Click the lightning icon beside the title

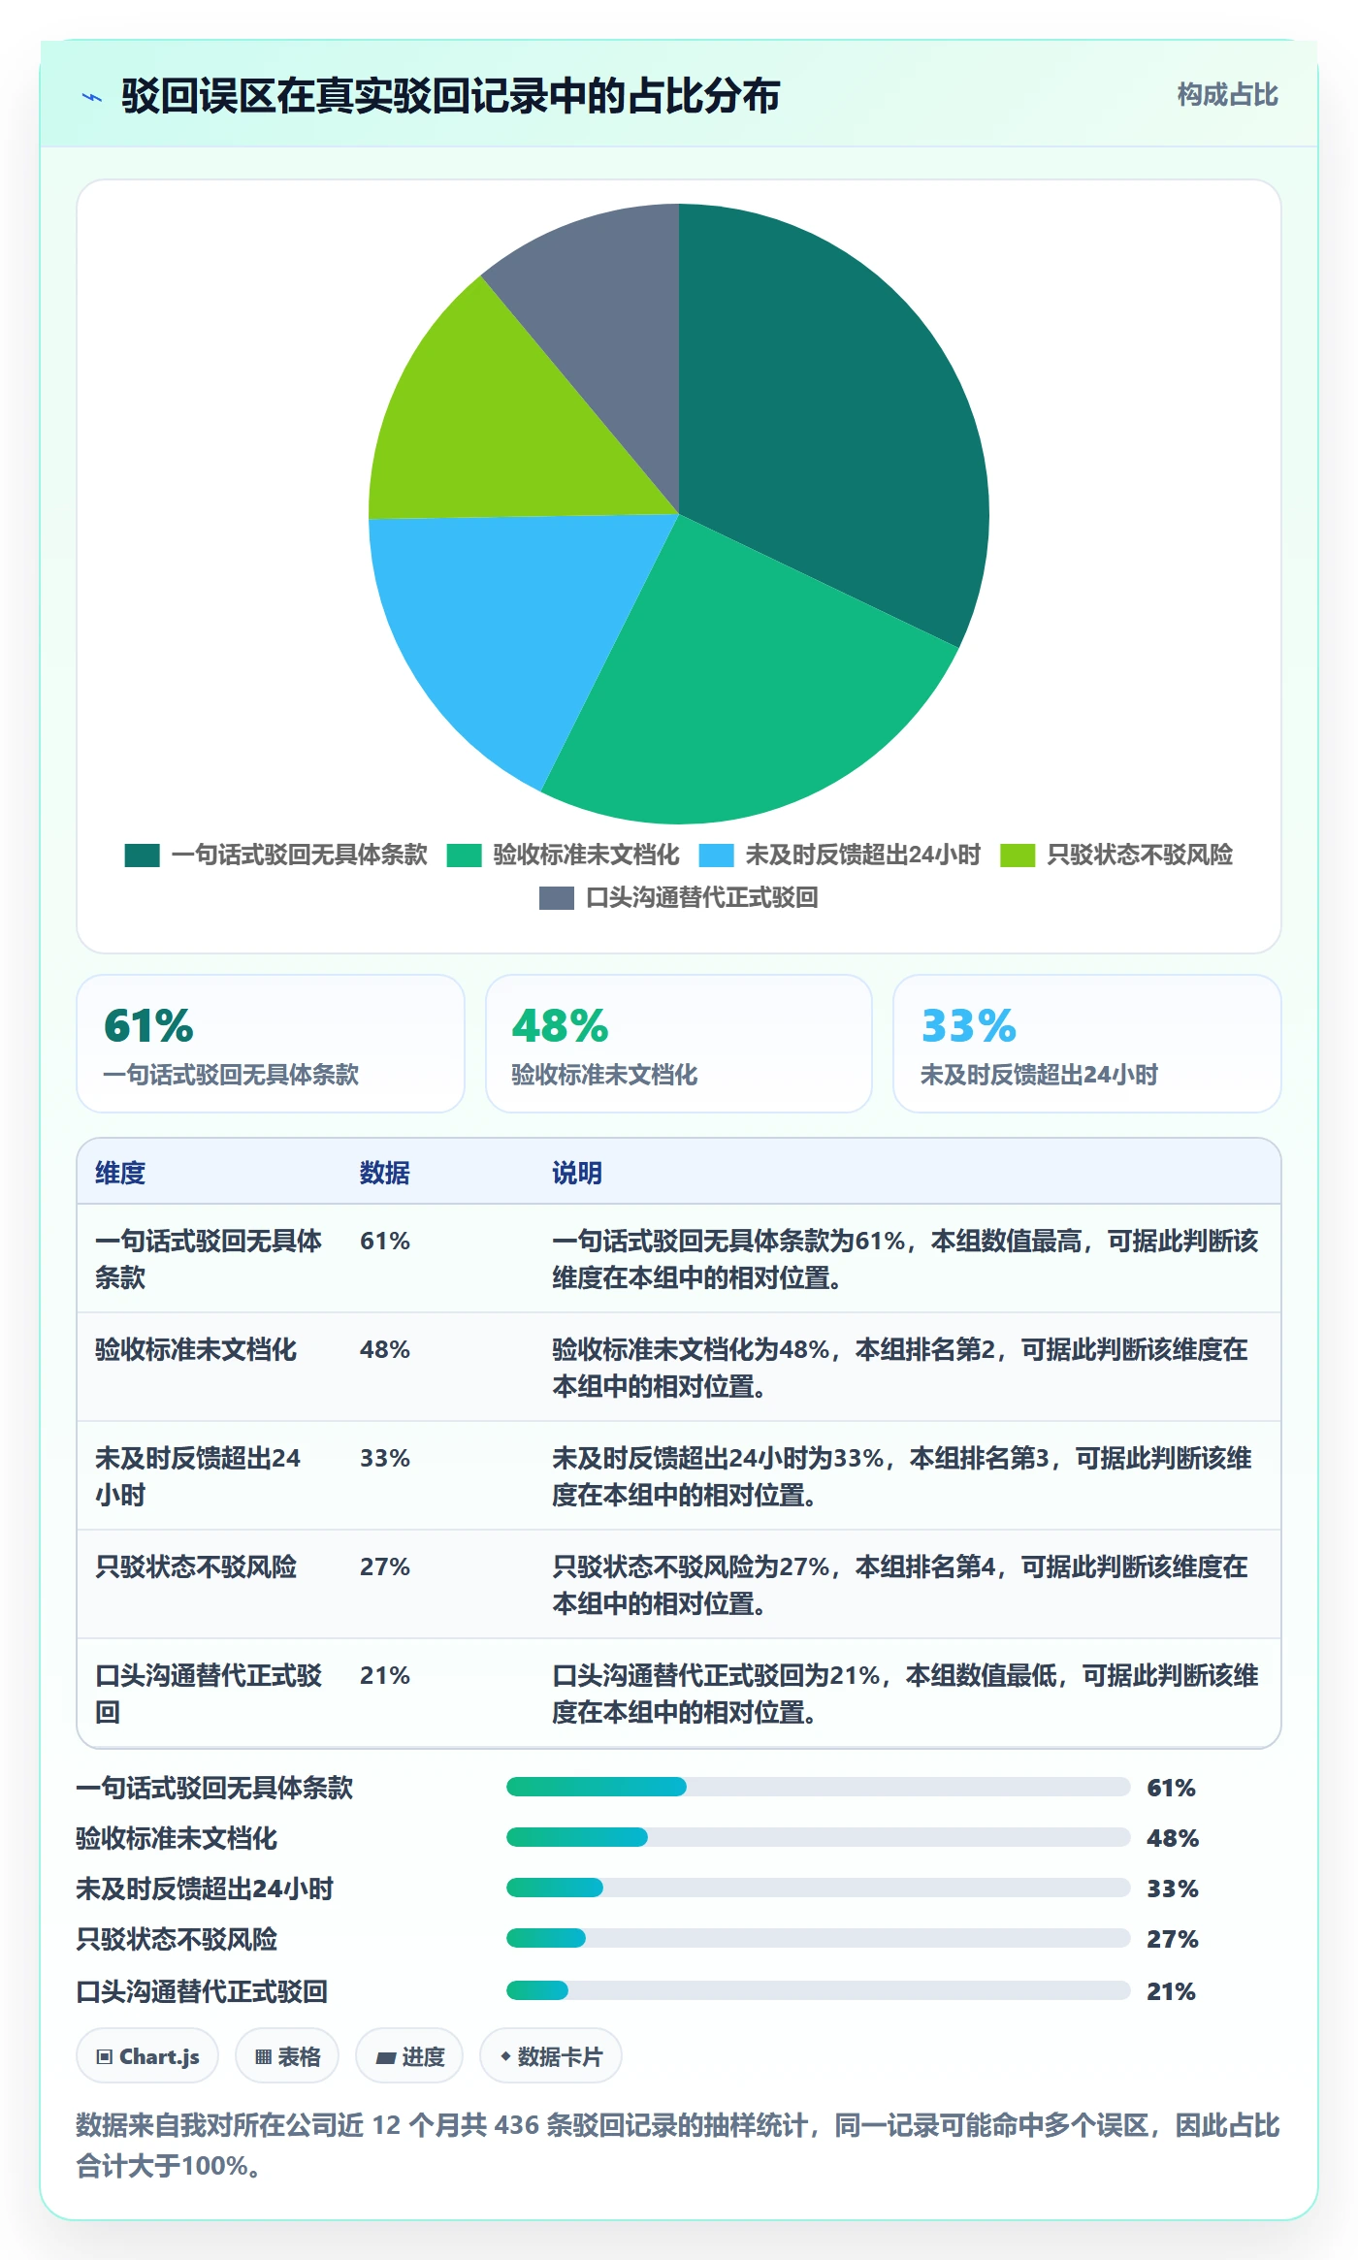pos(92,97)
